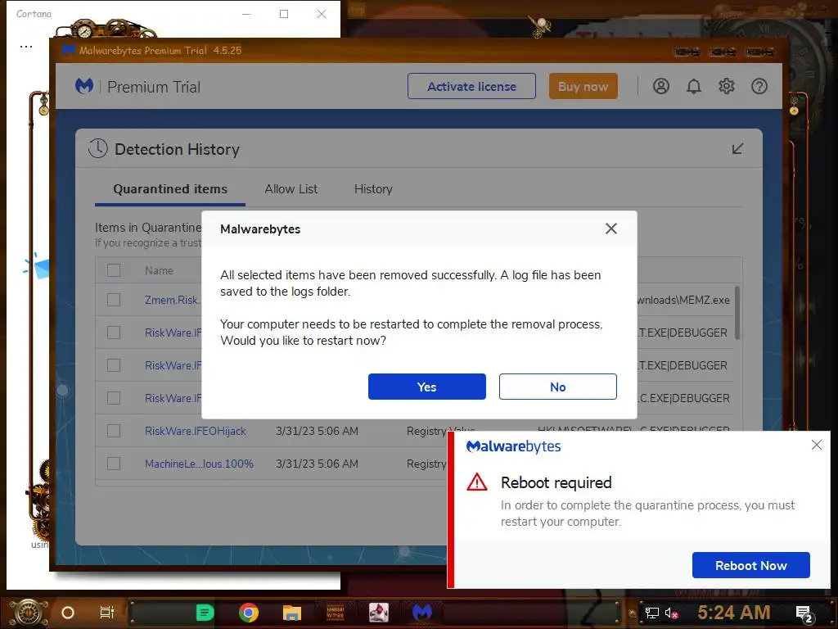Open Google Chrome from taskbar

(249, 613)
